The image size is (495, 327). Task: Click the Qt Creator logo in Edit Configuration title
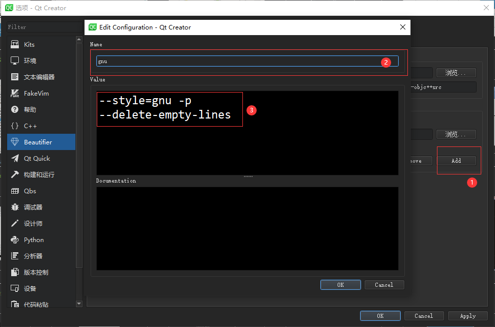[93, 27]
